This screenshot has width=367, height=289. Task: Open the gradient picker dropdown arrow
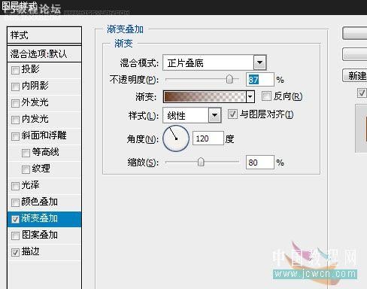point(250,96)
